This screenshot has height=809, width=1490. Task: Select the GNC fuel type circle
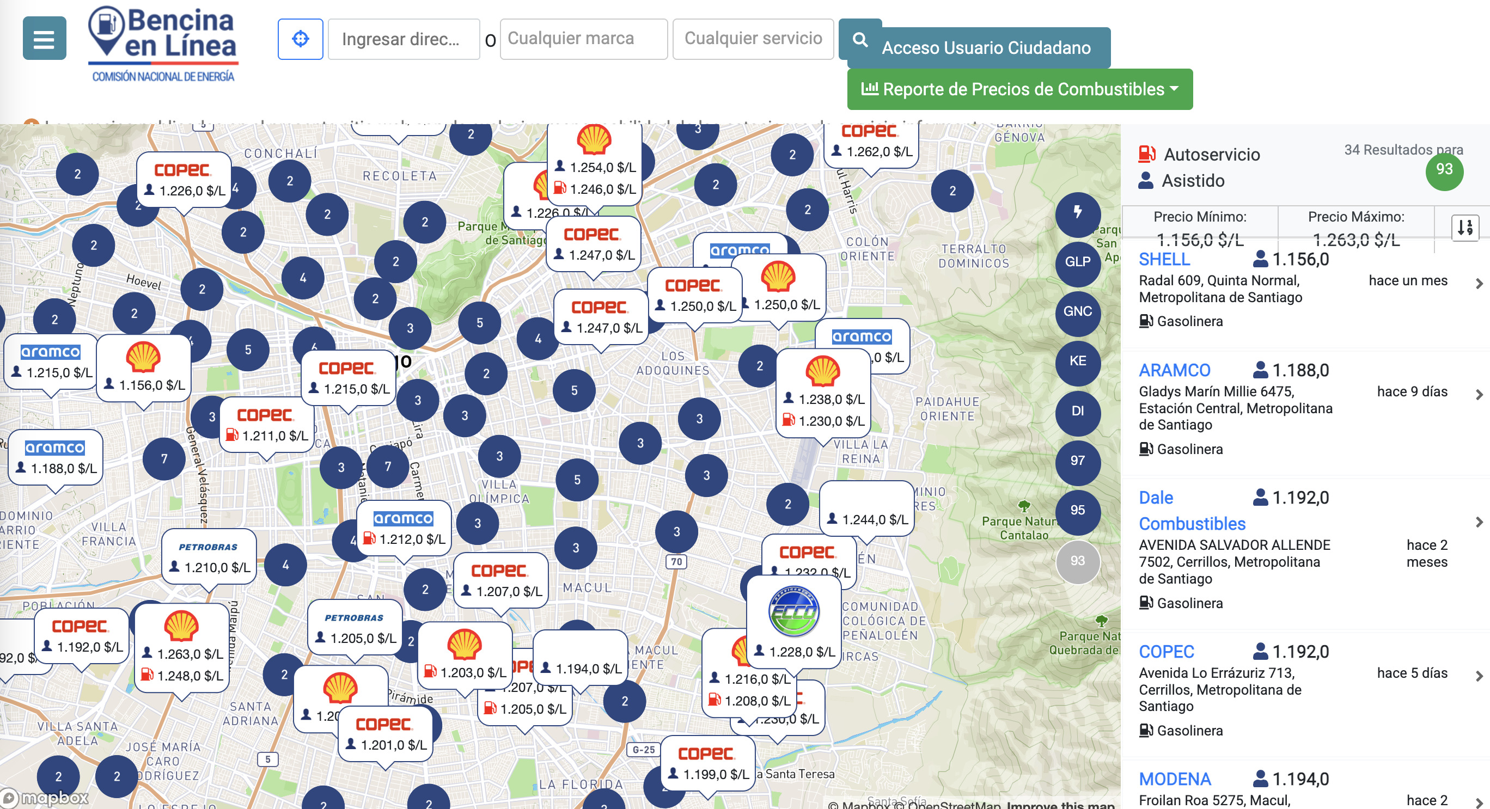click(x=1077, y=312)
